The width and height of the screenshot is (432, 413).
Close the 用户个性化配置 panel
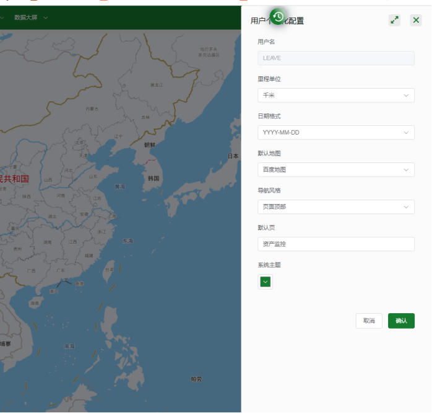(x=416, y=20)
